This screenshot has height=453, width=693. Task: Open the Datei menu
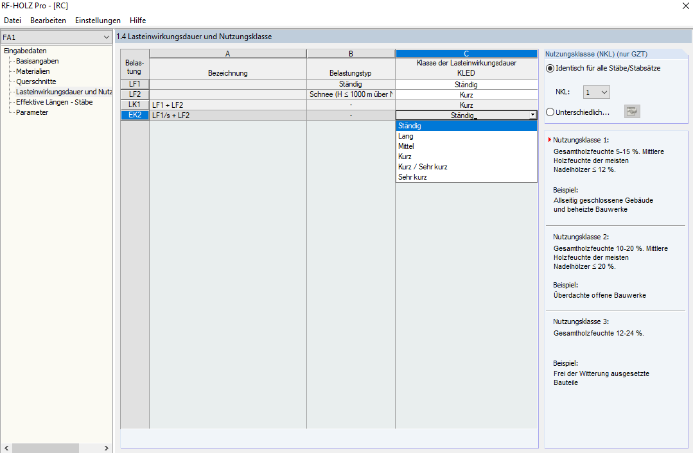coord(12,21)
